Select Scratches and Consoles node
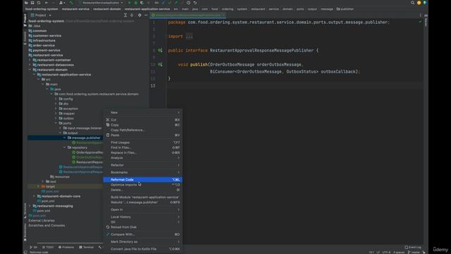The width and height of the screenshot is (451, 254). (x=47, y=226)
